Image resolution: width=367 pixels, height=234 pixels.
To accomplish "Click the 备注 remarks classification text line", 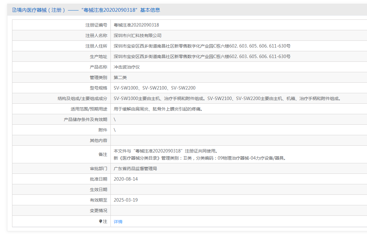I will [x=200, y=158].
